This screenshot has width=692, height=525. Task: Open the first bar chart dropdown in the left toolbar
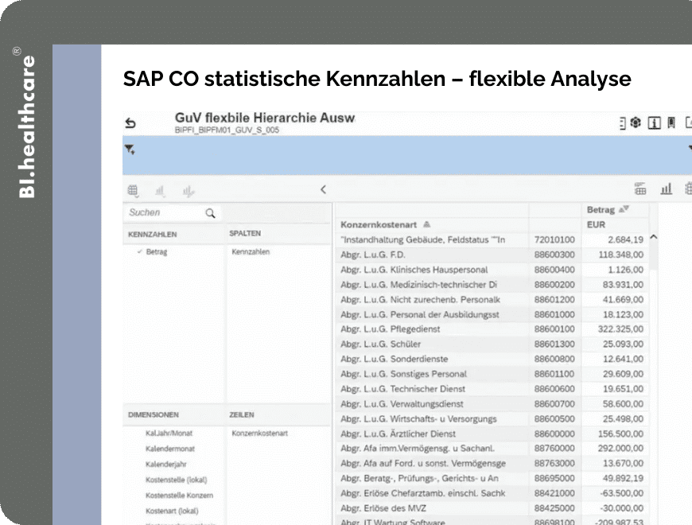coord(160,191)
